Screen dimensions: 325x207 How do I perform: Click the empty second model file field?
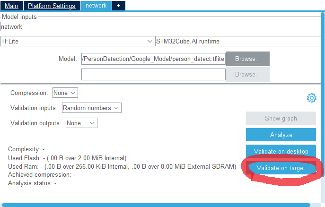tap(153, 74)
